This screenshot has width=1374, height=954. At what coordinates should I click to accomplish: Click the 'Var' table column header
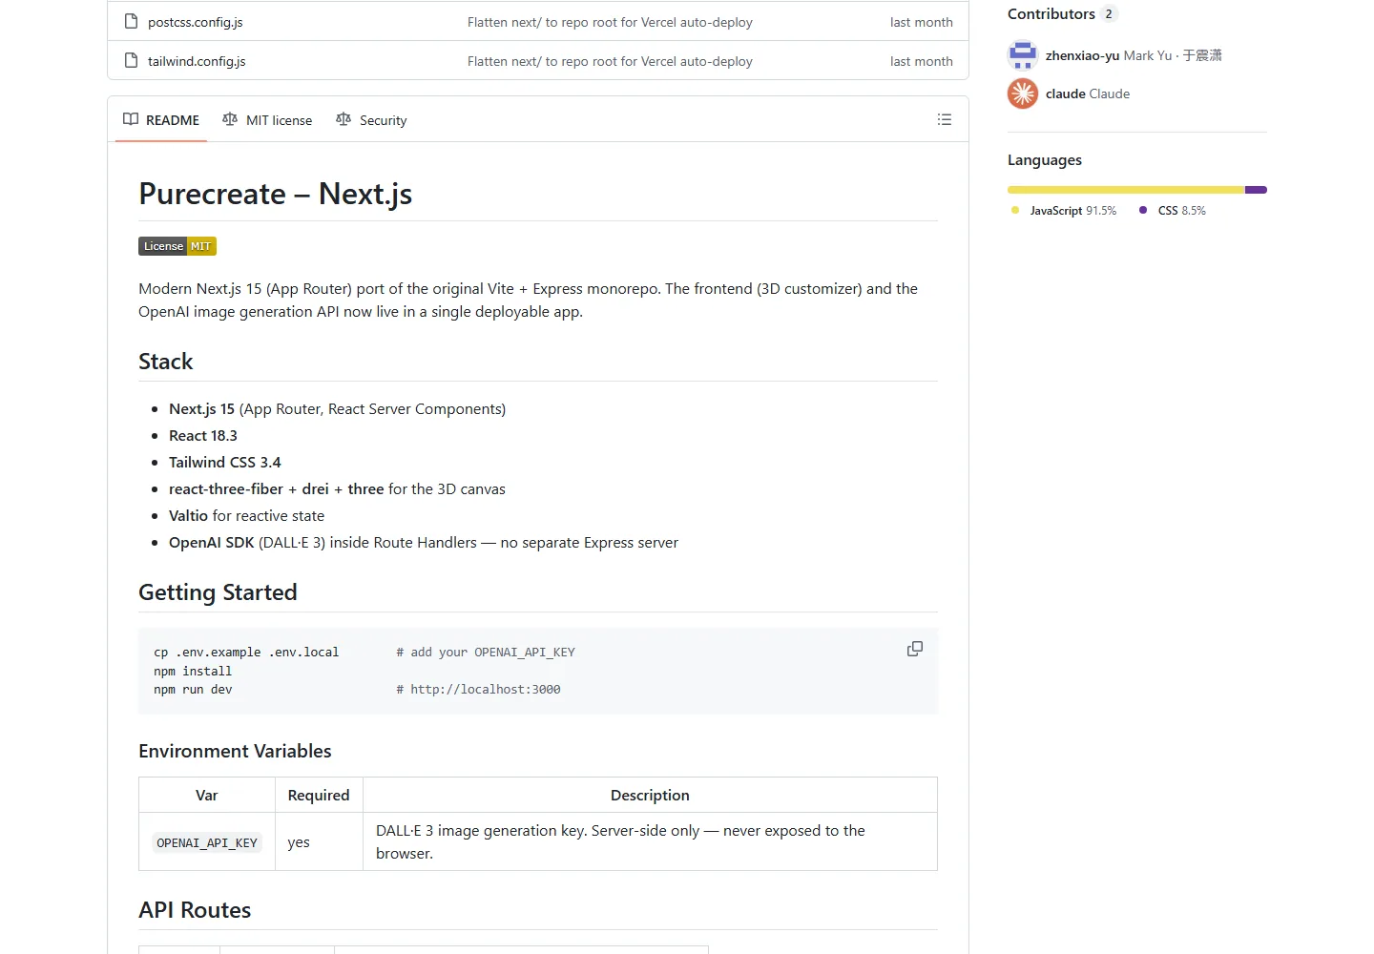pos(207,796)
